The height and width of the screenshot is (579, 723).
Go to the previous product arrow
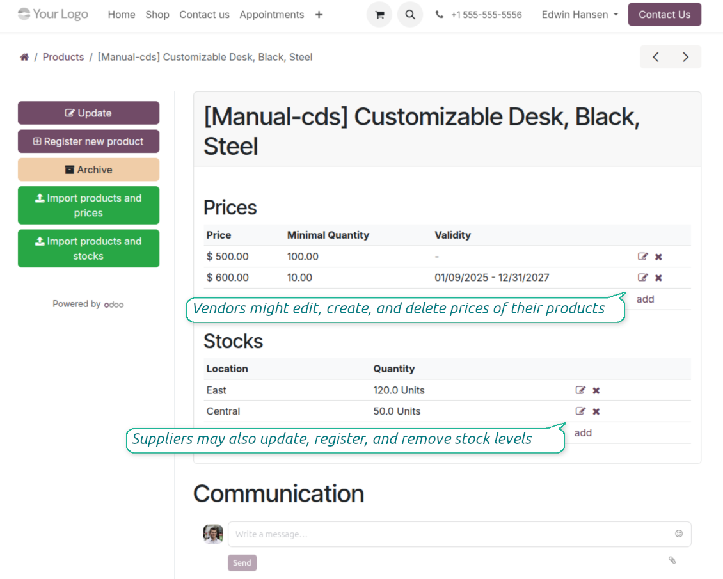coord(655,57)
